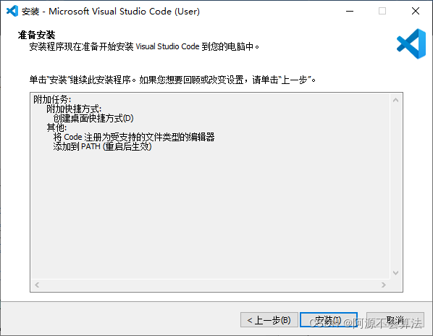Screen dimensions: 433x336
Task: Click the summary box scroll-up arrow
Action: pos(396,100)
